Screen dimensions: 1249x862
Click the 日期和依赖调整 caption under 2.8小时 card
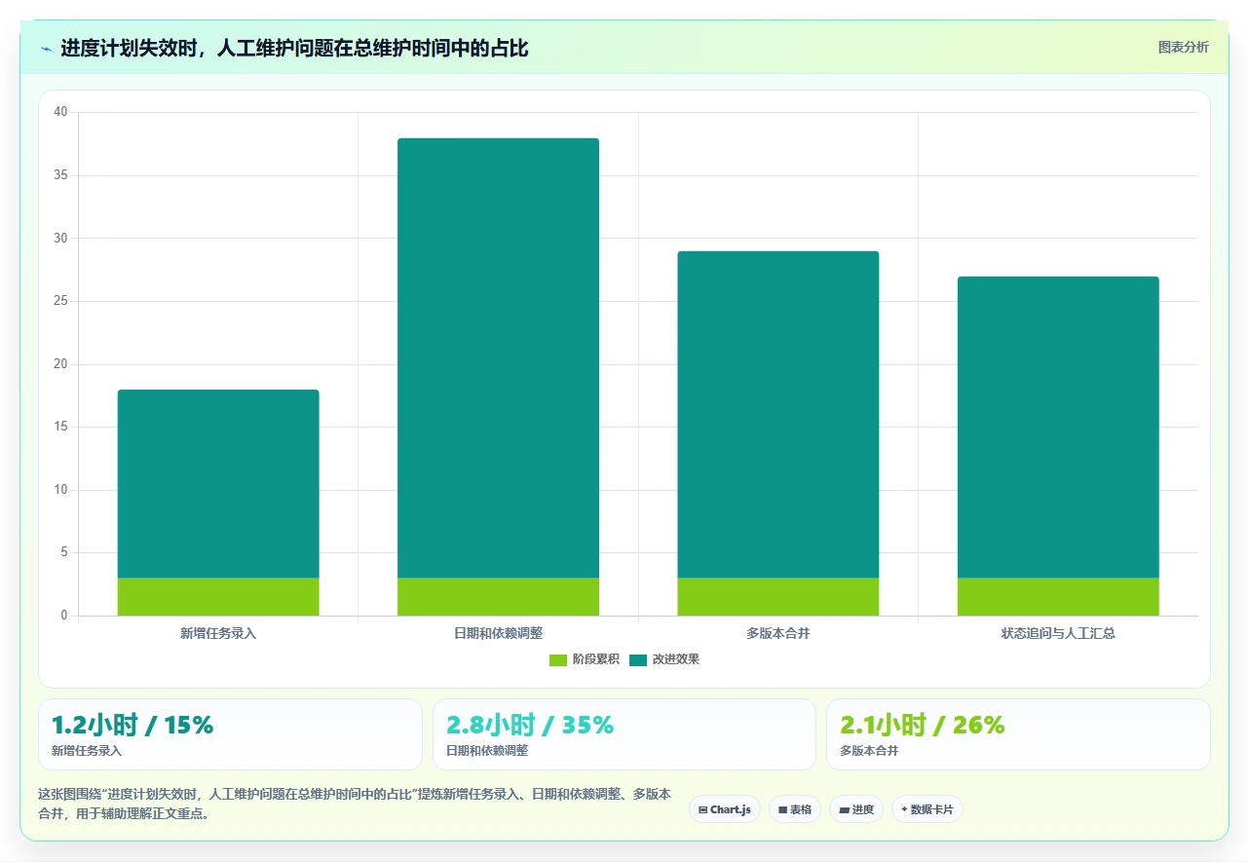[487, 751]
